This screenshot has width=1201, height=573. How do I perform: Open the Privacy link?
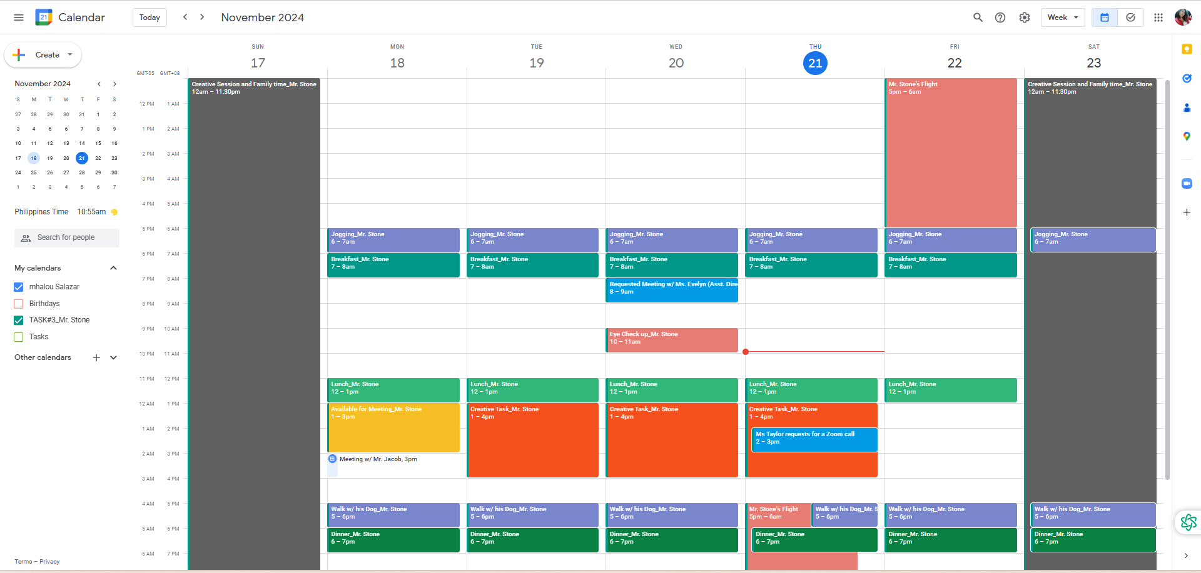point(49,562)
